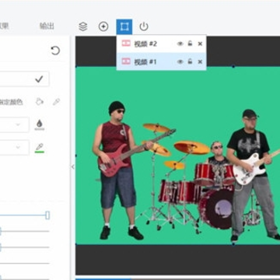
Task: Select the 视频 #2 layer entry
Action: [161, 44]
